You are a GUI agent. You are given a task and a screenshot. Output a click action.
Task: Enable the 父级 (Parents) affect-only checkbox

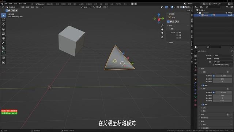click(x=177, y=38)
